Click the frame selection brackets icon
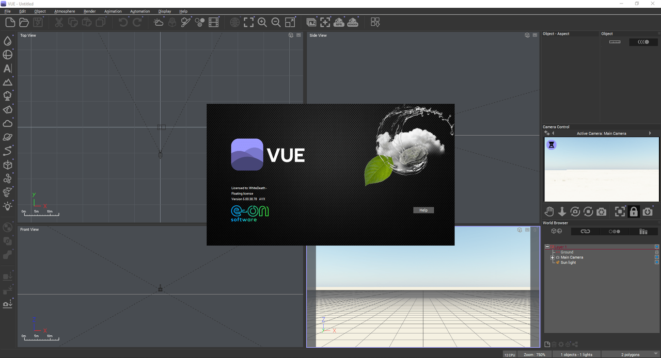The width and height of the screenshot is (661, 358). [249, 22]
